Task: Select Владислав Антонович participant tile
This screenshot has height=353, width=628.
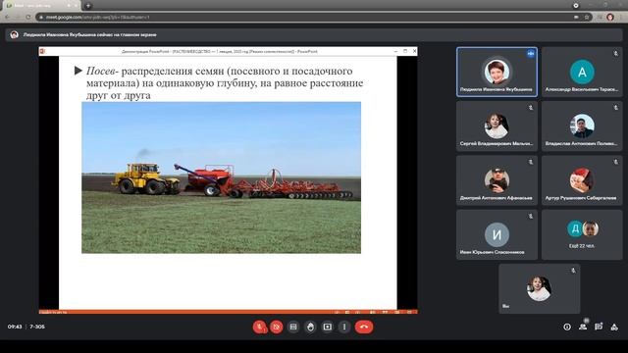Action: 582,126
